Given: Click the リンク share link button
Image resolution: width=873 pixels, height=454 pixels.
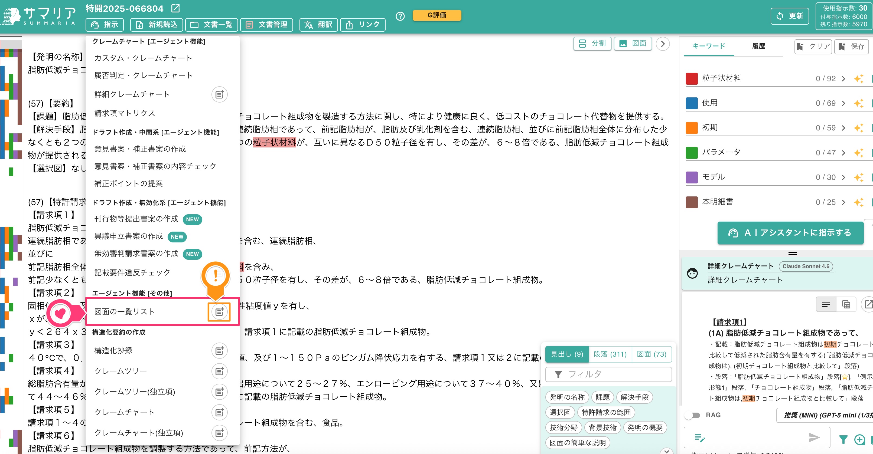Looking at the screenshot, I should [363, 25].
